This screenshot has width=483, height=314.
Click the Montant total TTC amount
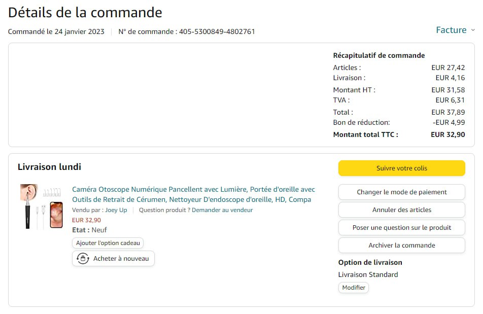pos(447,135)
